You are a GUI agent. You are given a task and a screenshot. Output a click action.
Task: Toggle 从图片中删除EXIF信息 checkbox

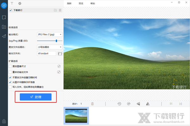click(x=10, y=82)
